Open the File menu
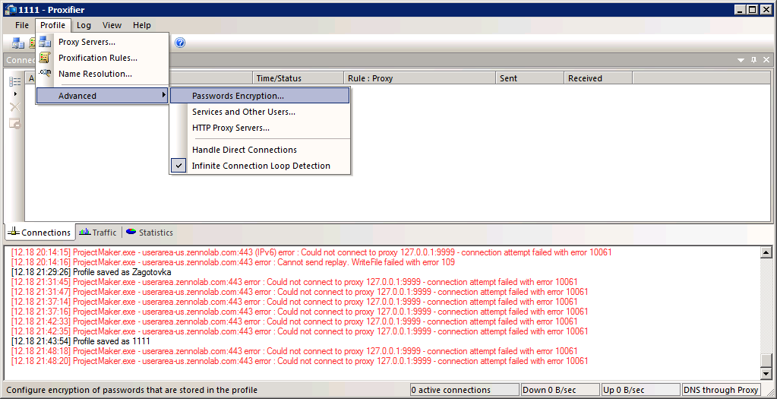Screen dimensions: 777x399 point(22,25)
